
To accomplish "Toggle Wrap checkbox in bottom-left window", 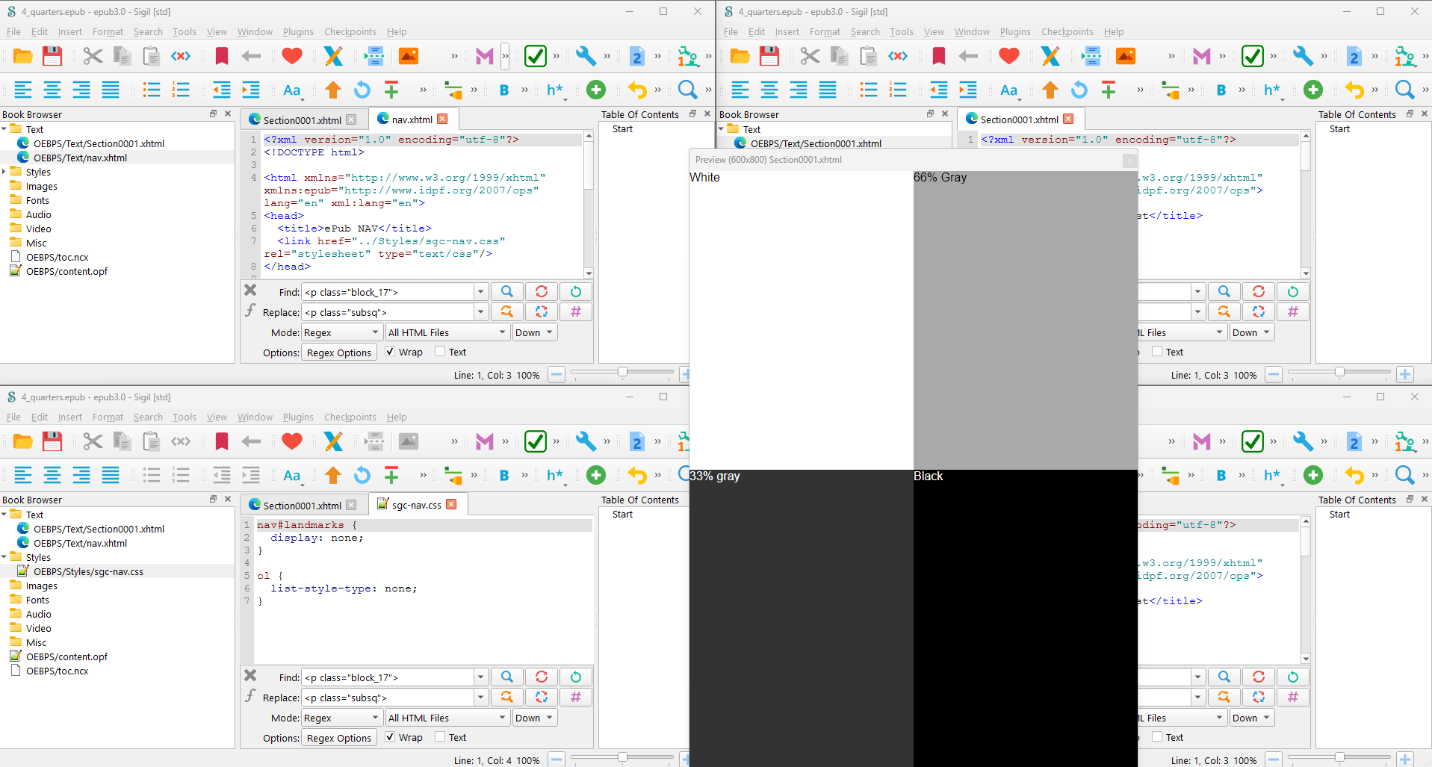I will coord(390,737).
